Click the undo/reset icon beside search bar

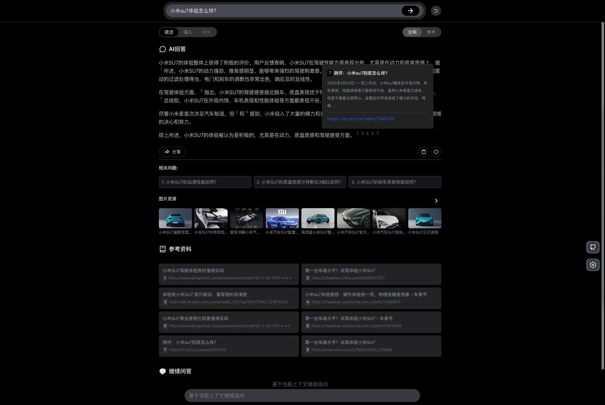(436, 11)
